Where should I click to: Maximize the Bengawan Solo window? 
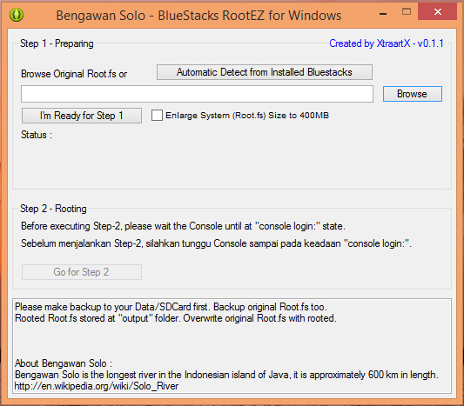[407, 12]
